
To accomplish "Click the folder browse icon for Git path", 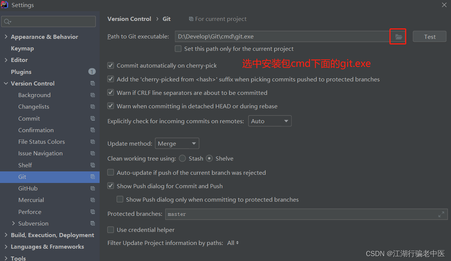I will (398, 37).
